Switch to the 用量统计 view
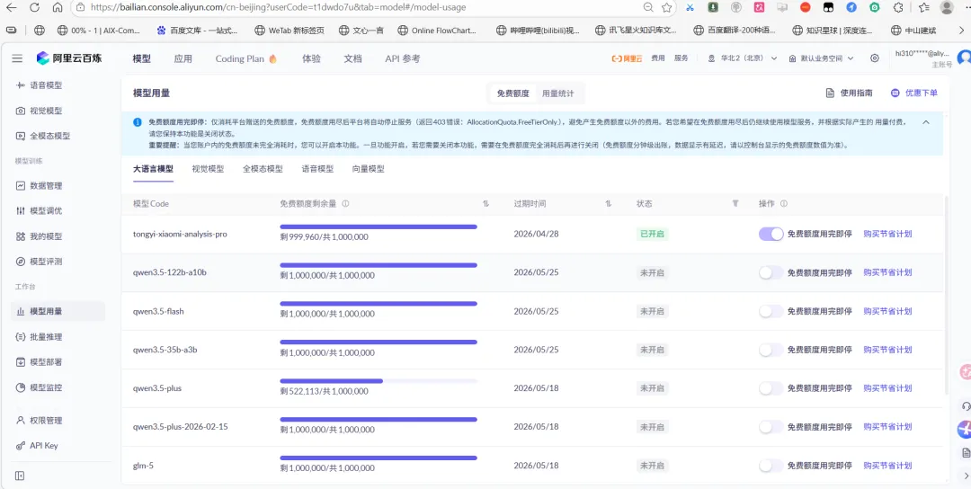This screenshot has width=971, height=489. 558,93
